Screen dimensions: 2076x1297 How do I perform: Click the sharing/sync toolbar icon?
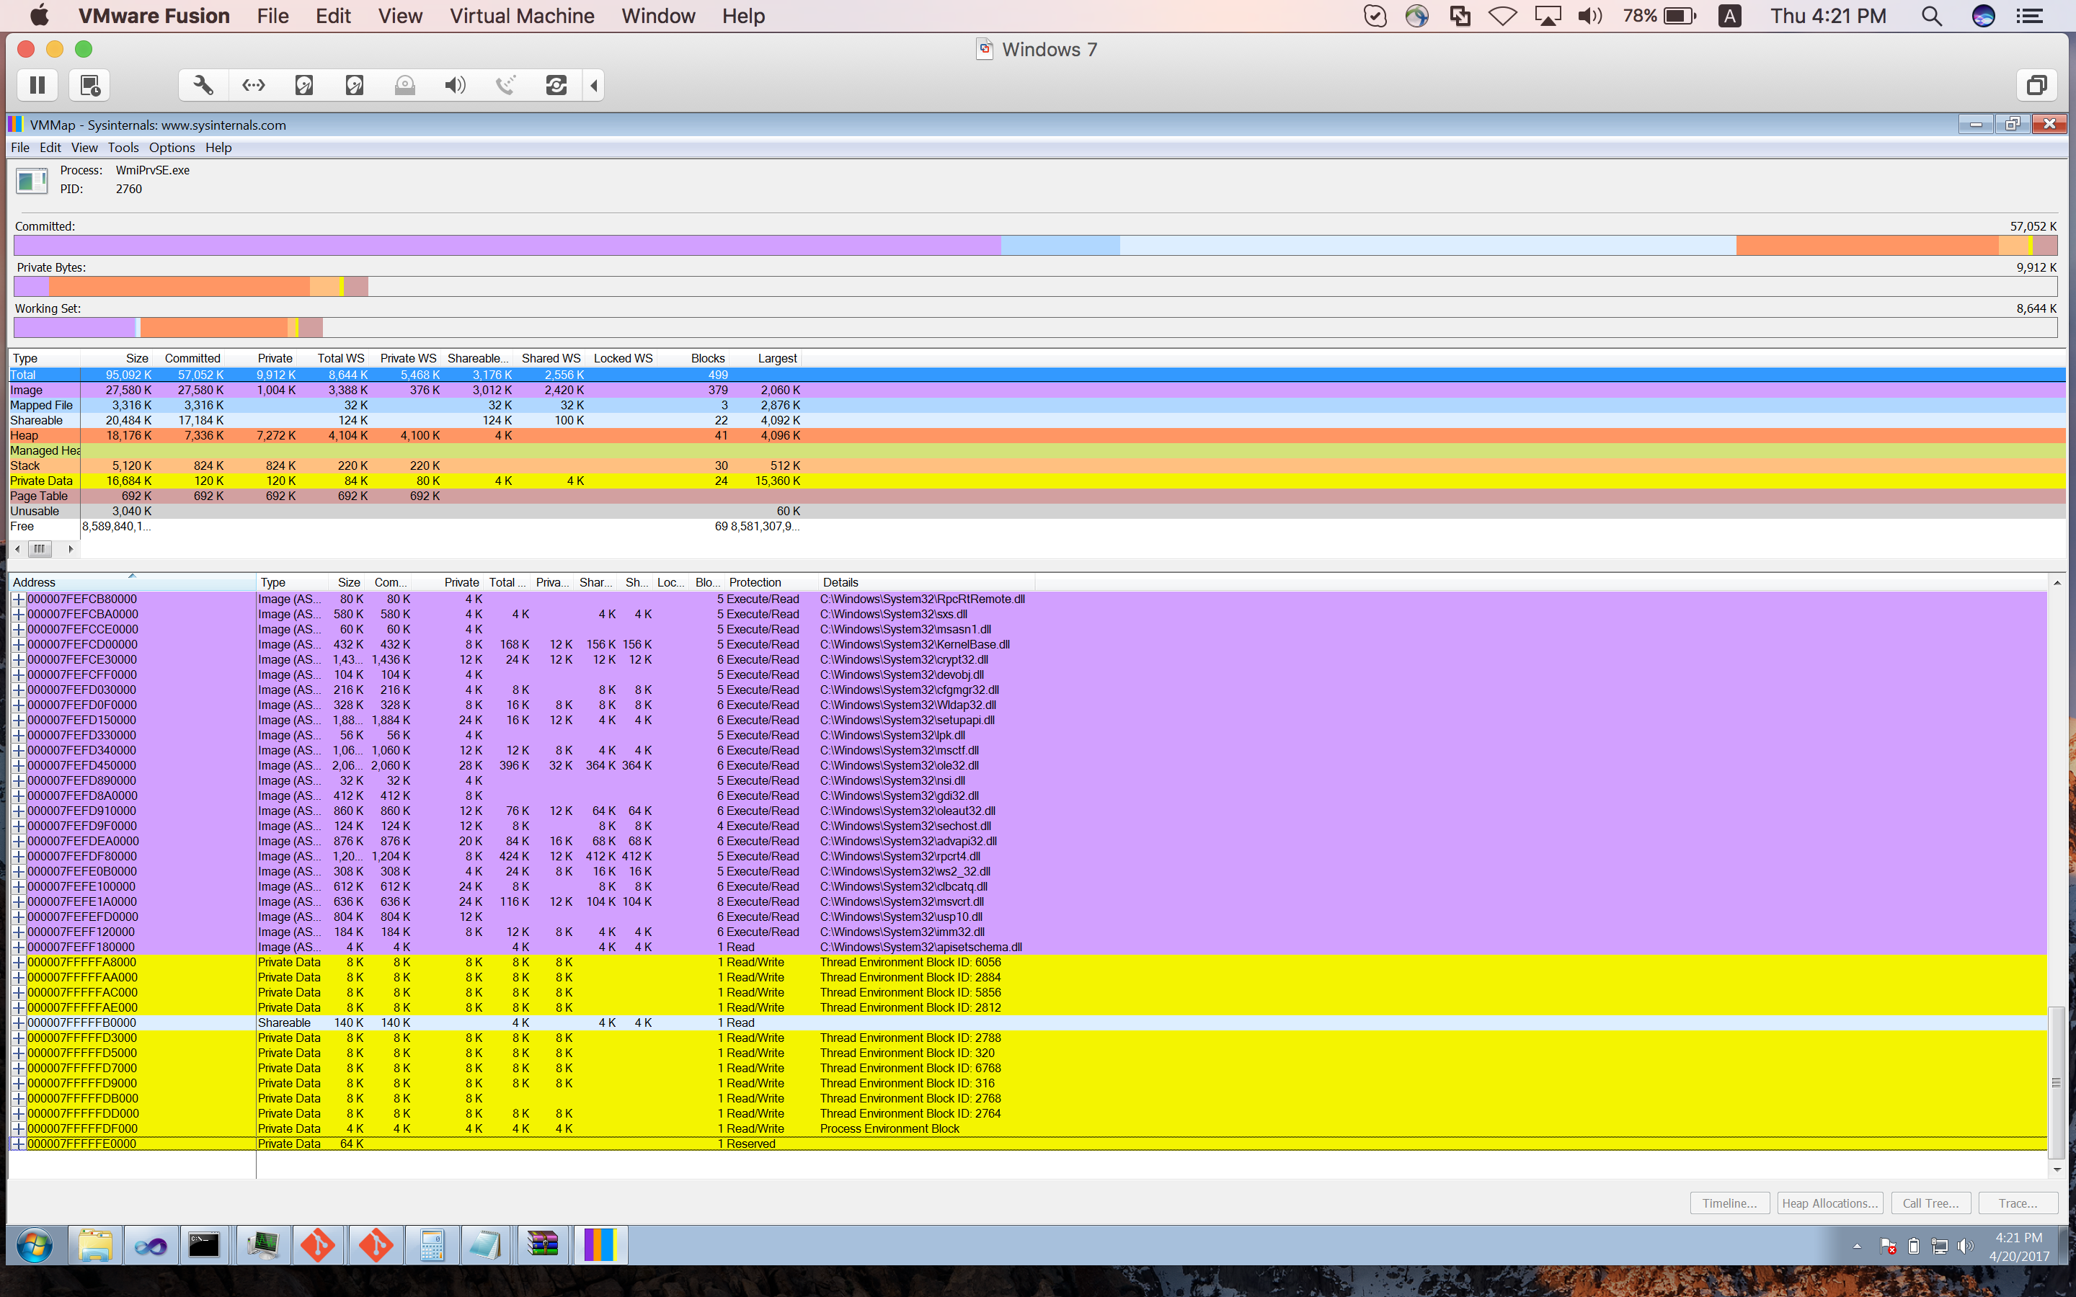coord(556,85)
